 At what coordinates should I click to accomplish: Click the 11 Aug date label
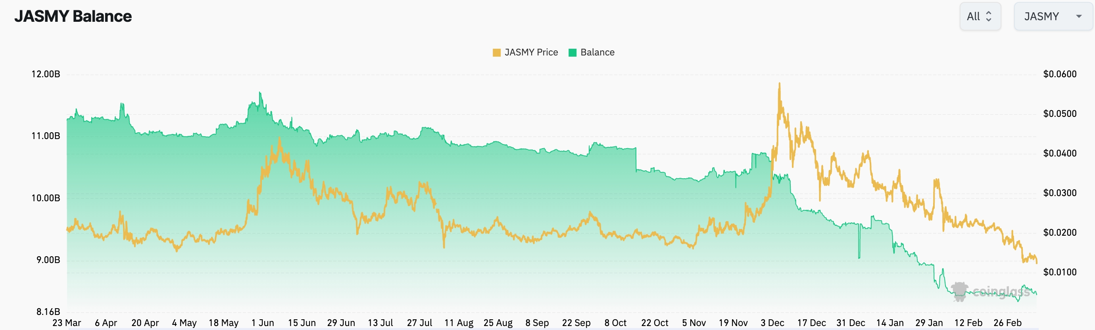(x=459, y=323)
